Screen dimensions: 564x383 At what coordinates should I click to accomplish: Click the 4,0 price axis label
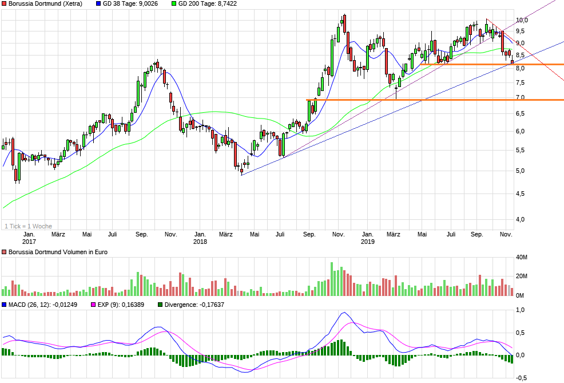tap(521, 219)
